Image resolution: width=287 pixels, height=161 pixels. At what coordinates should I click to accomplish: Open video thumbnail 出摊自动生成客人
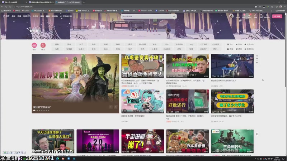pyautogui.click(x=142, y=66)
